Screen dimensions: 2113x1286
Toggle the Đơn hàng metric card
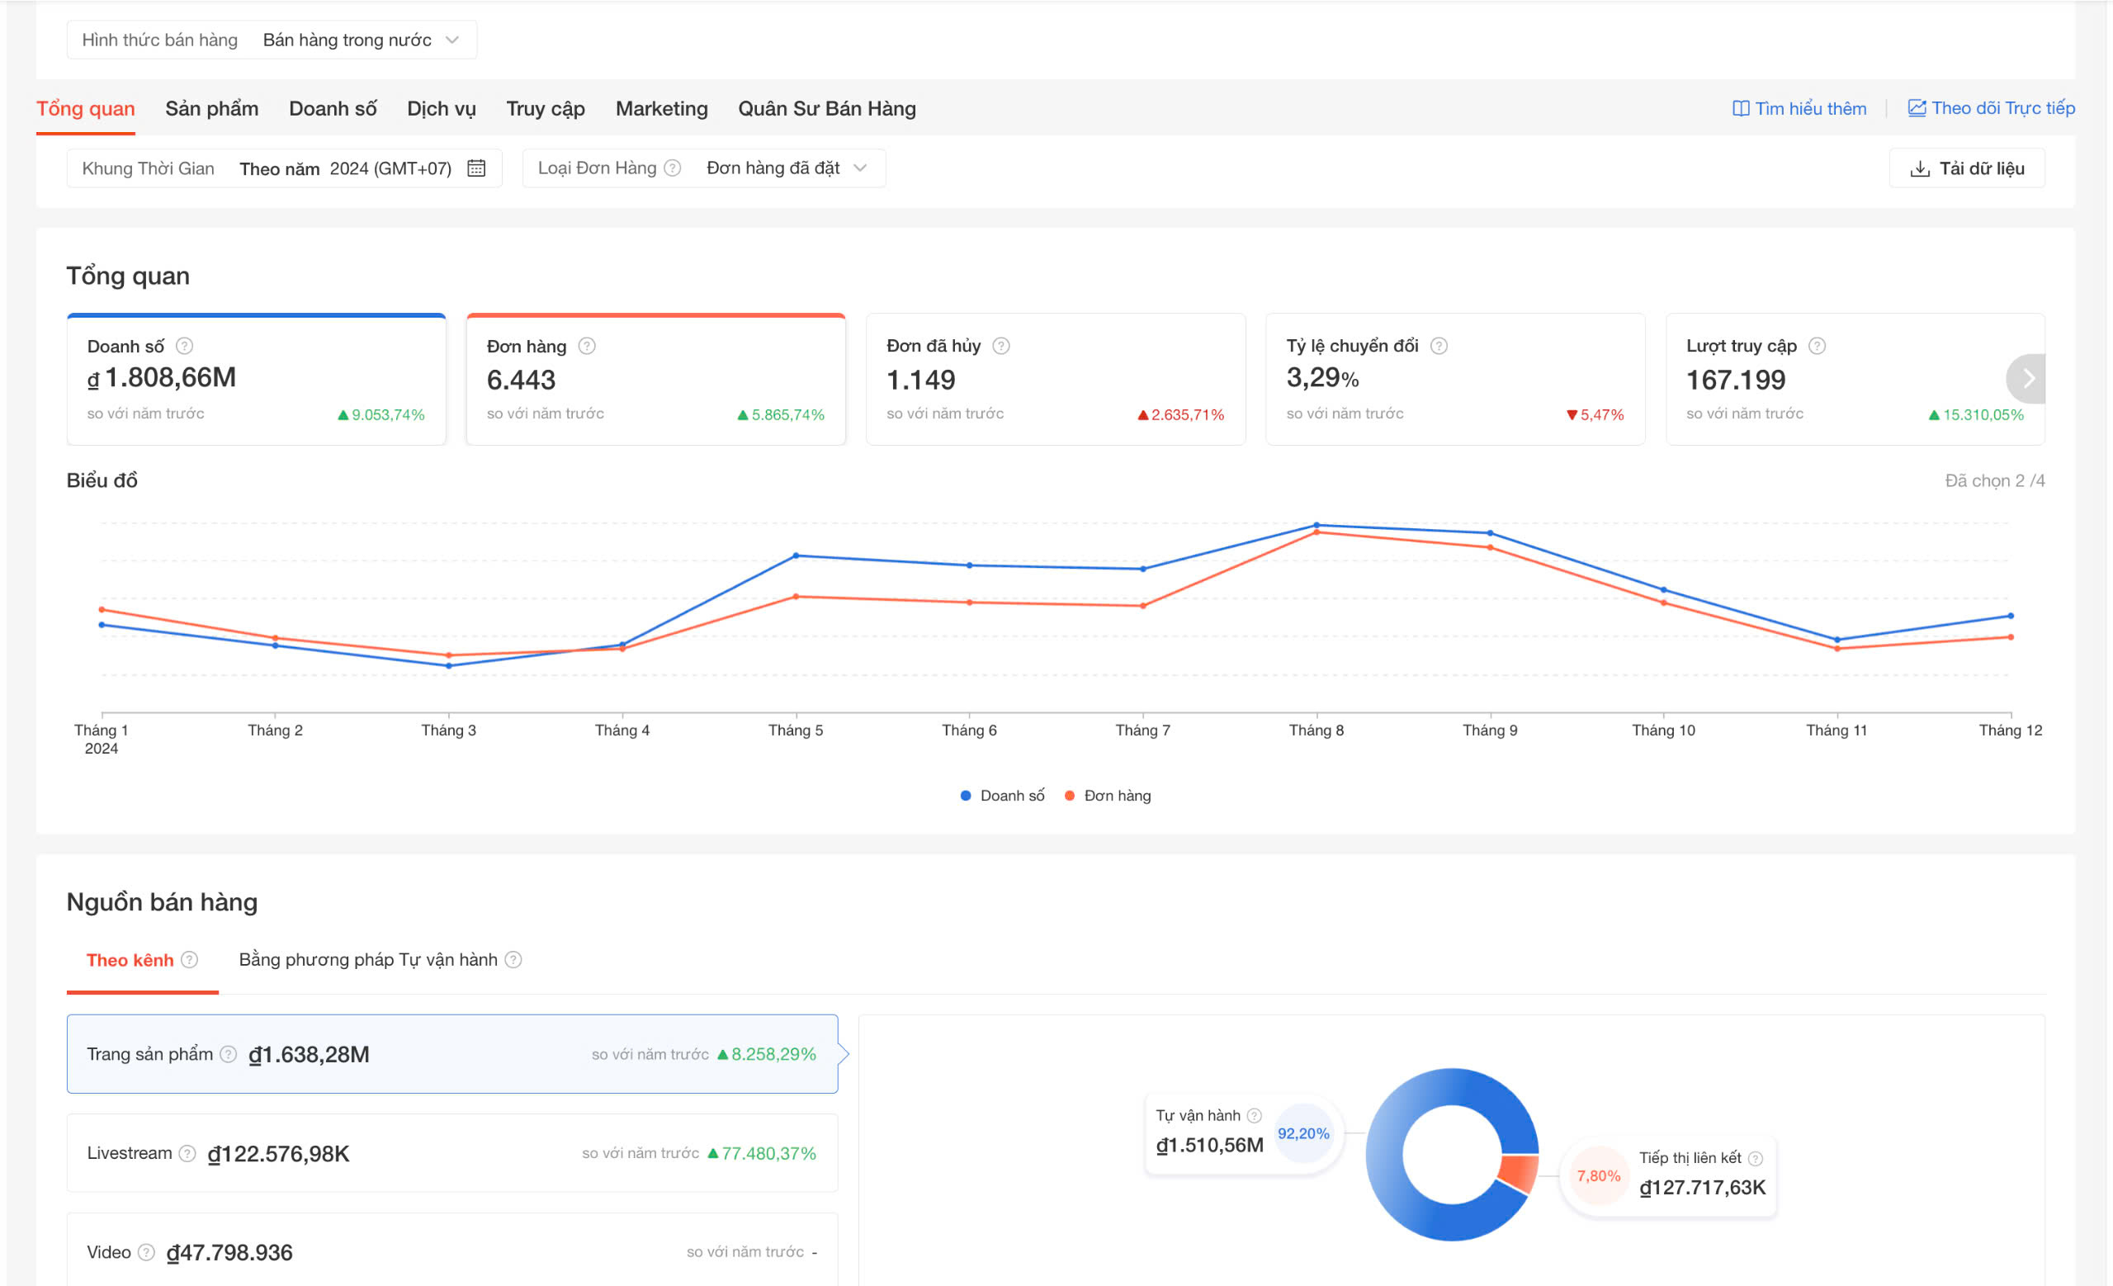point(655,379)
